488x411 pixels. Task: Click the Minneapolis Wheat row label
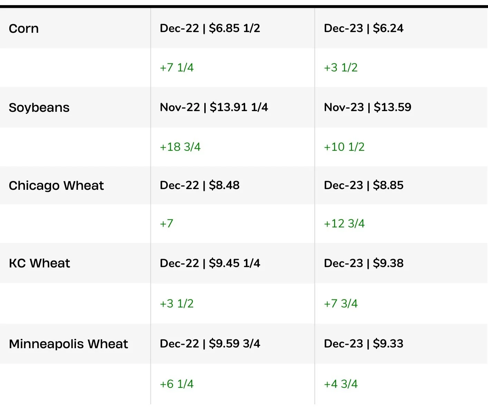[68, 344]
